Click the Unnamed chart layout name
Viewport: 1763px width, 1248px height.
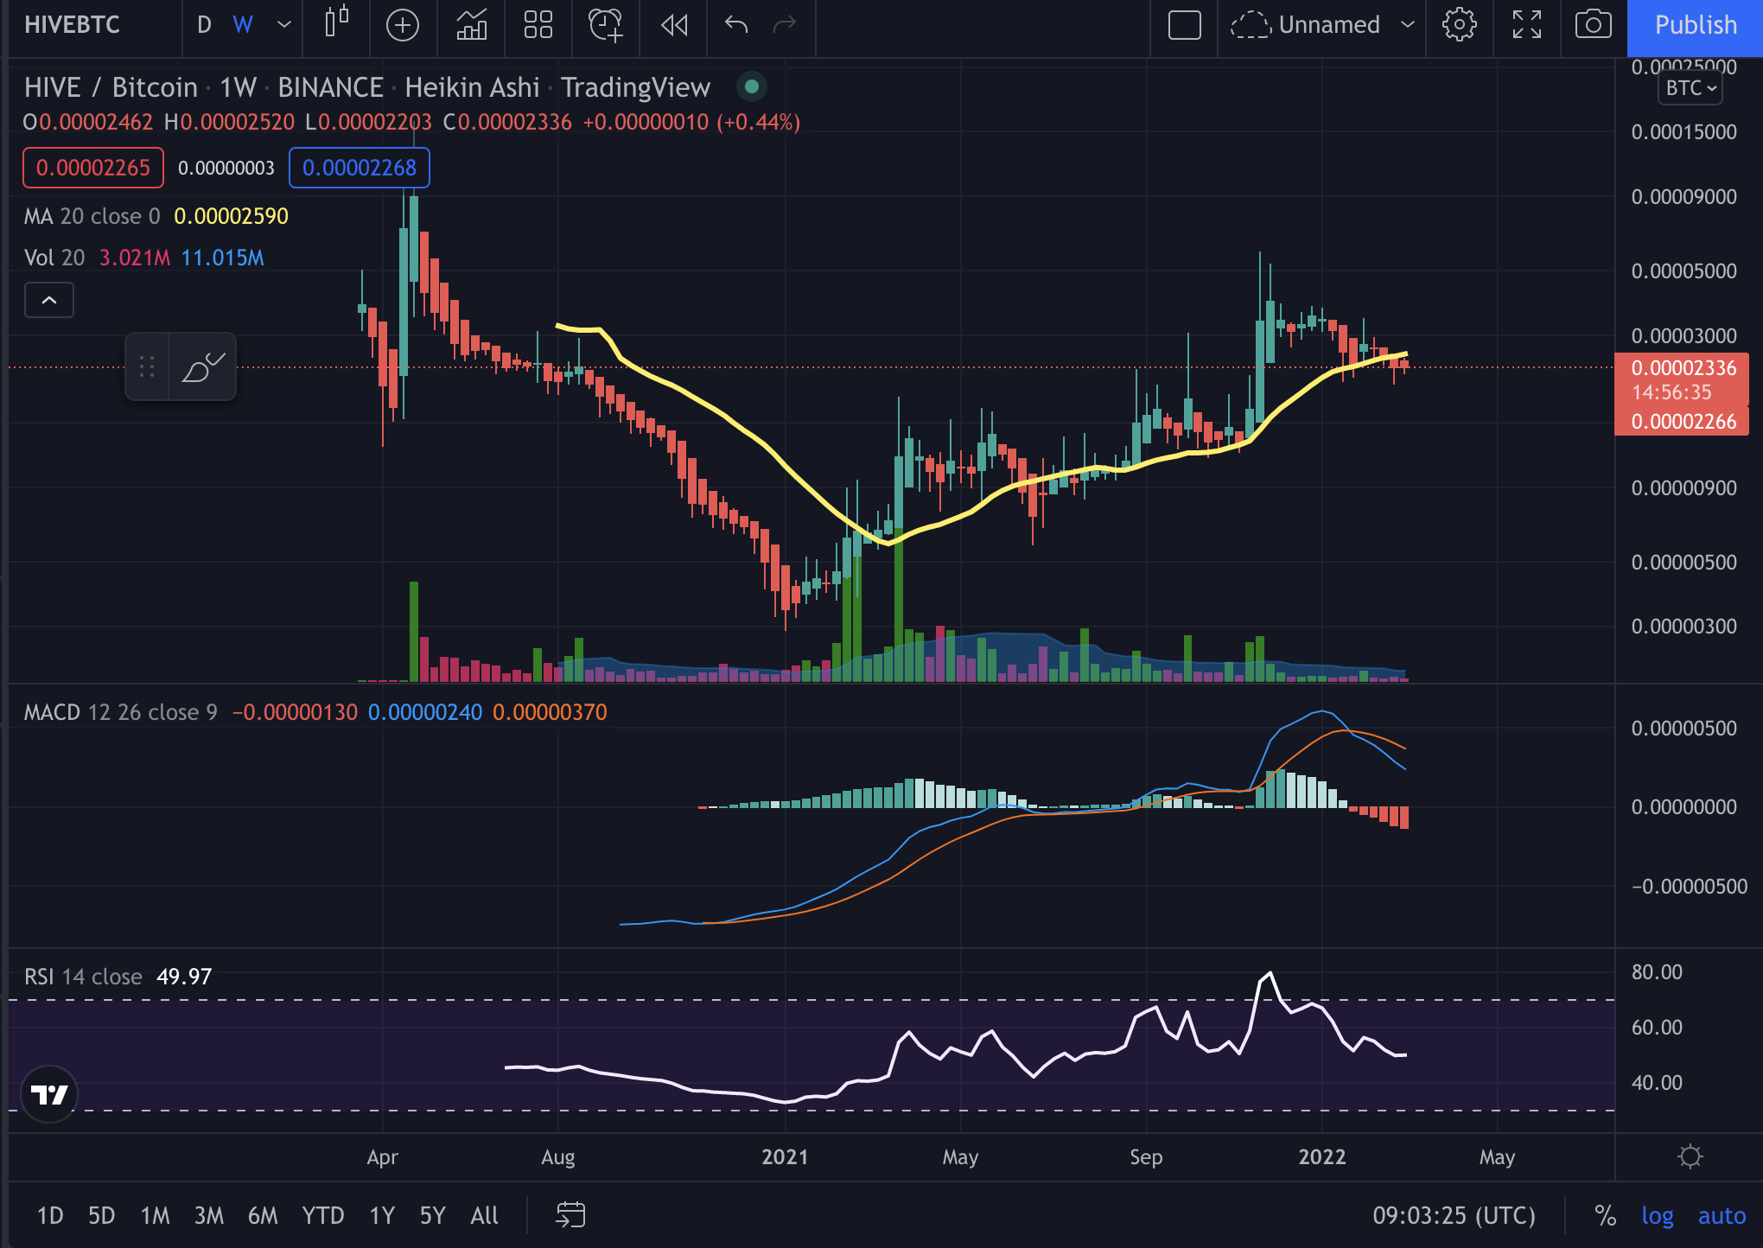[1329, 25]
